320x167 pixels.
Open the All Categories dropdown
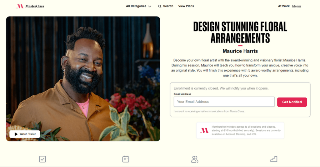pyautogui.click(x=138, y=6)
